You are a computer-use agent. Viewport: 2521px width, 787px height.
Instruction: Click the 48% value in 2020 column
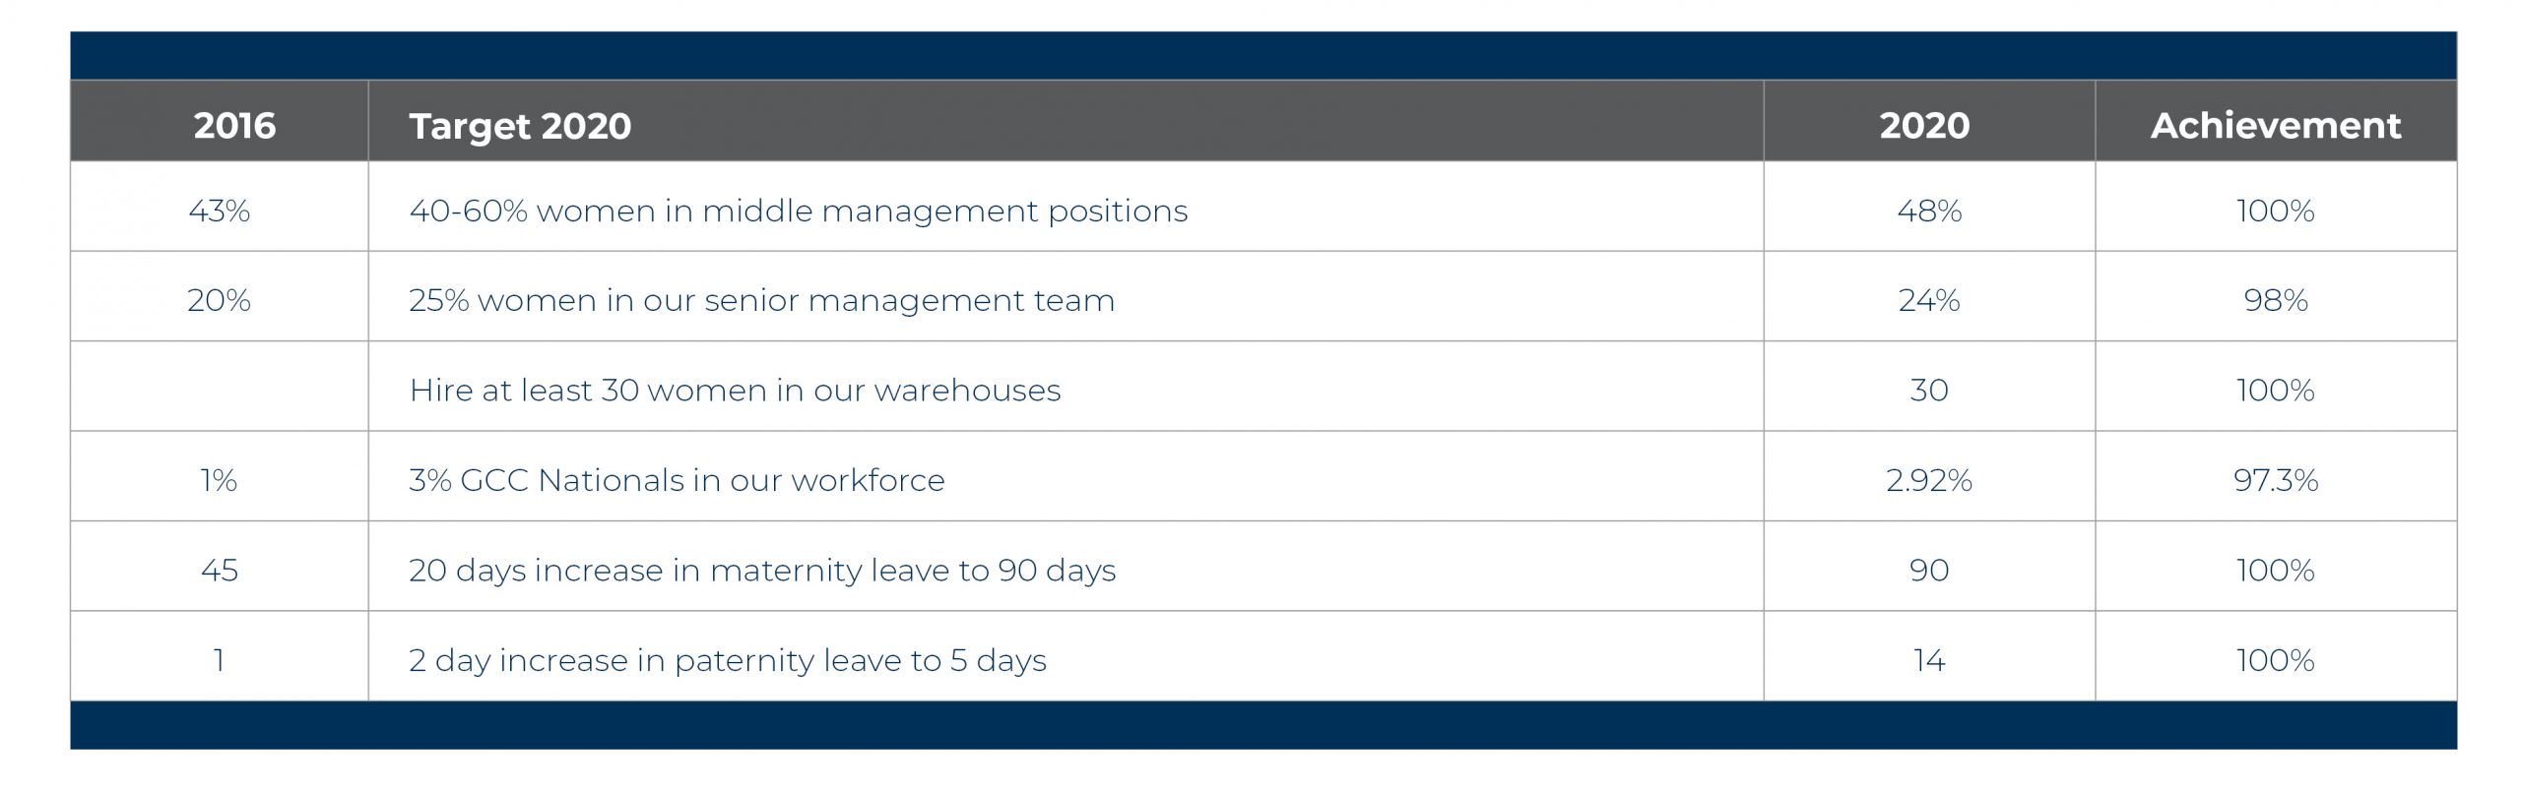tap(1929, 211)
